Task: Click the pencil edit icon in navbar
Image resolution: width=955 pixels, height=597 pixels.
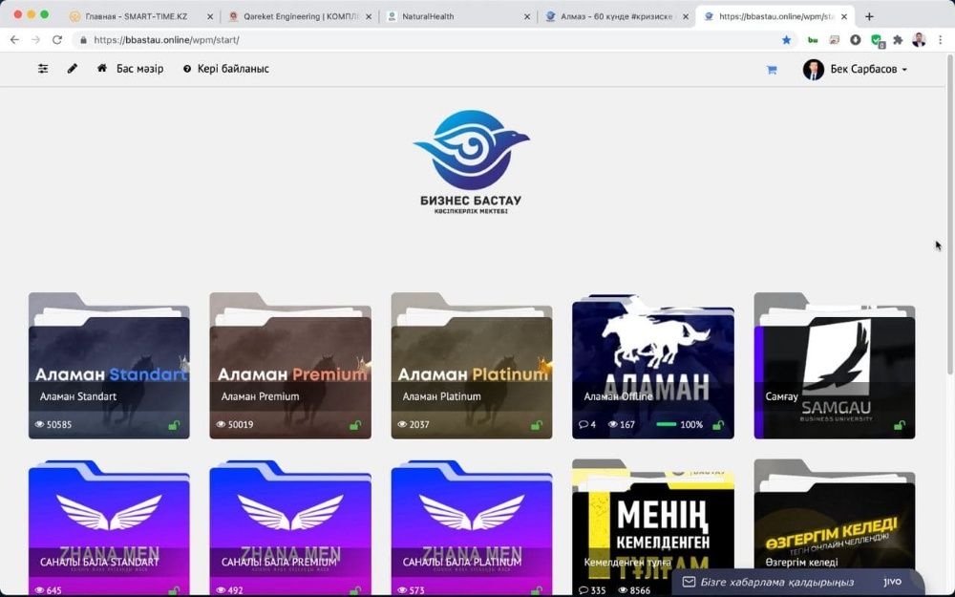Action: tap(73, 68)
